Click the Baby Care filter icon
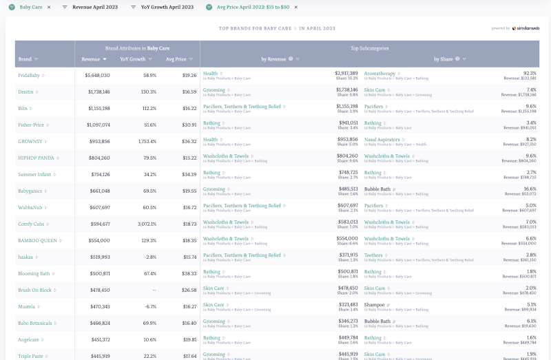551x360 pixels. (x=12, y=7)
